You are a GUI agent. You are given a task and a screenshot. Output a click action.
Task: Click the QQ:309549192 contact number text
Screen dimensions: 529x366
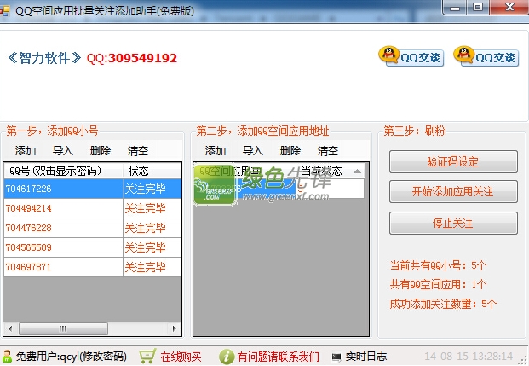[131, 58]
